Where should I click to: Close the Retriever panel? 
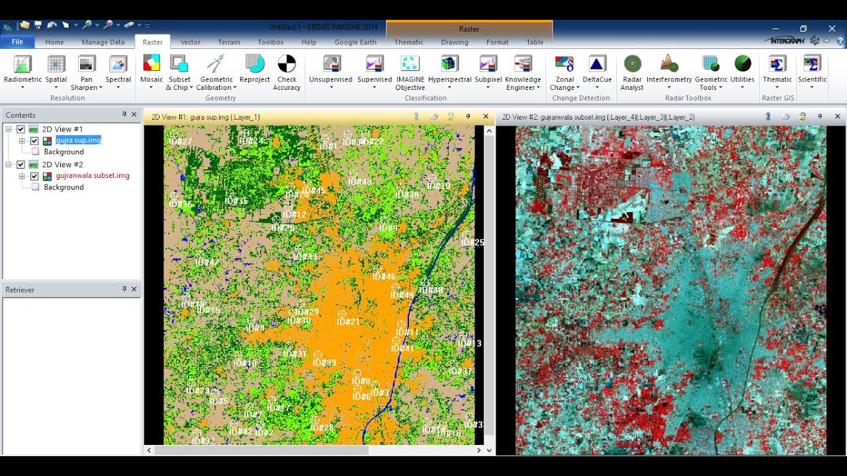(x=134, y=289)
